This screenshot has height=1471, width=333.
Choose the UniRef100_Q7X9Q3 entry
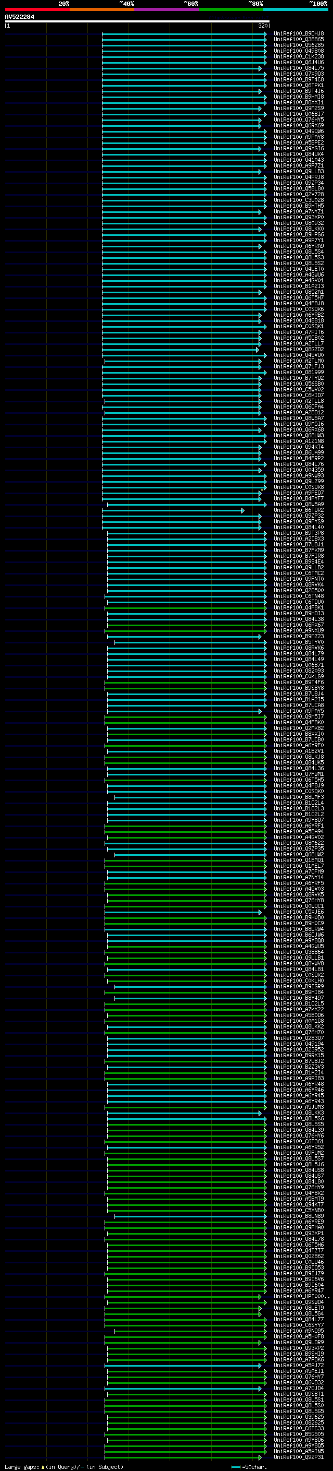[299, 74]
